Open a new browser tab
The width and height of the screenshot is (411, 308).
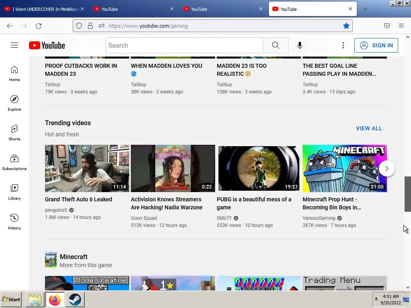point(365,9)
